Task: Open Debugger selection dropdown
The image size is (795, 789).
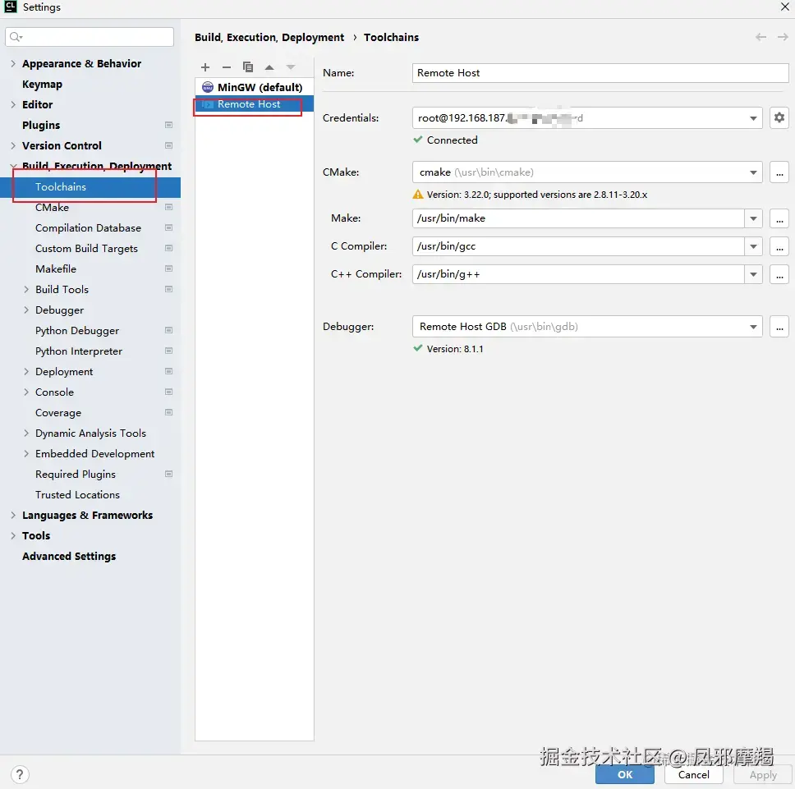Action: (x=753, y=328)
